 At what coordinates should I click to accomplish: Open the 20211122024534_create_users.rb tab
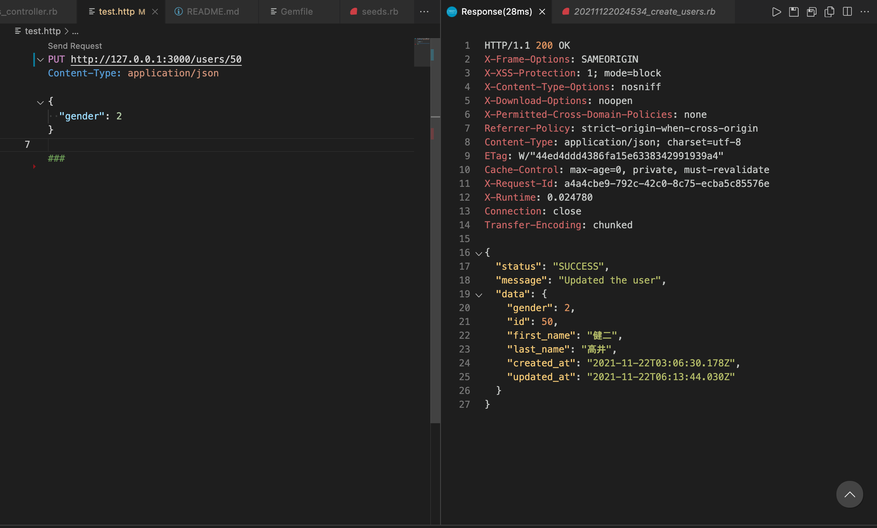[645, 11]
